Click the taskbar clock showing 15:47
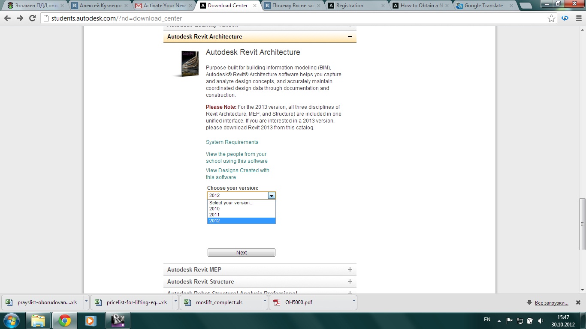This screenshot has width=586, height=329. (x=563, y=320)
